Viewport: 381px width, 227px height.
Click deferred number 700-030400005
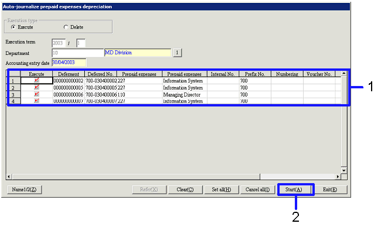coord(101,88)
